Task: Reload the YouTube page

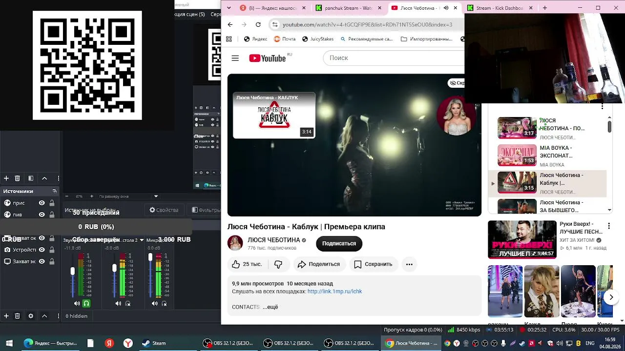Action: (x=258, y=24)
